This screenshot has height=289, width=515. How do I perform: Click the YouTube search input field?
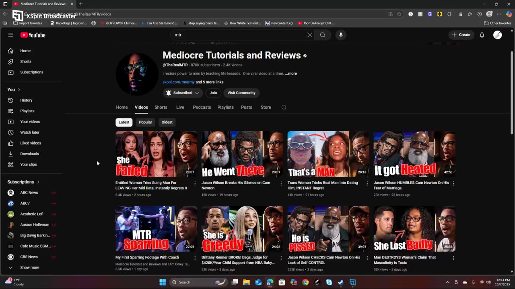pyautogui.click(x=239, y=35)
